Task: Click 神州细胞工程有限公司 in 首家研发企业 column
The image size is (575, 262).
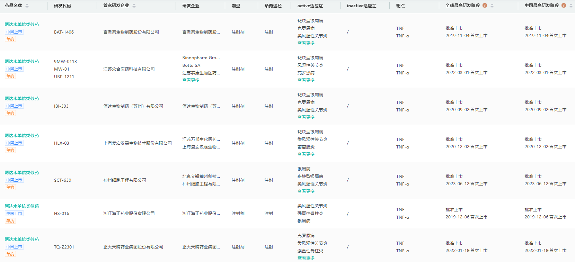Action: click(x=125, y=180)
